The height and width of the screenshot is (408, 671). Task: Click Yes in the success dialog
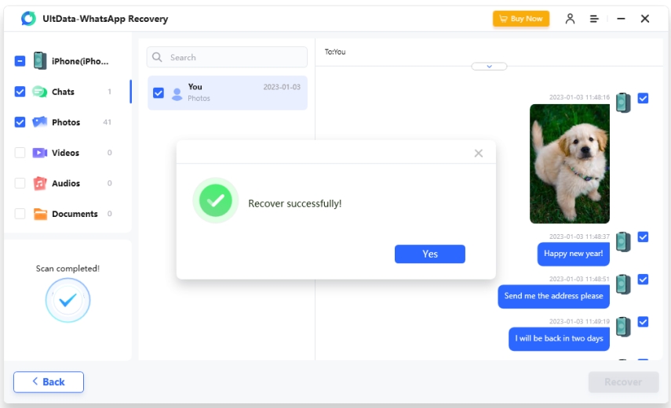[x=429, y=255]
